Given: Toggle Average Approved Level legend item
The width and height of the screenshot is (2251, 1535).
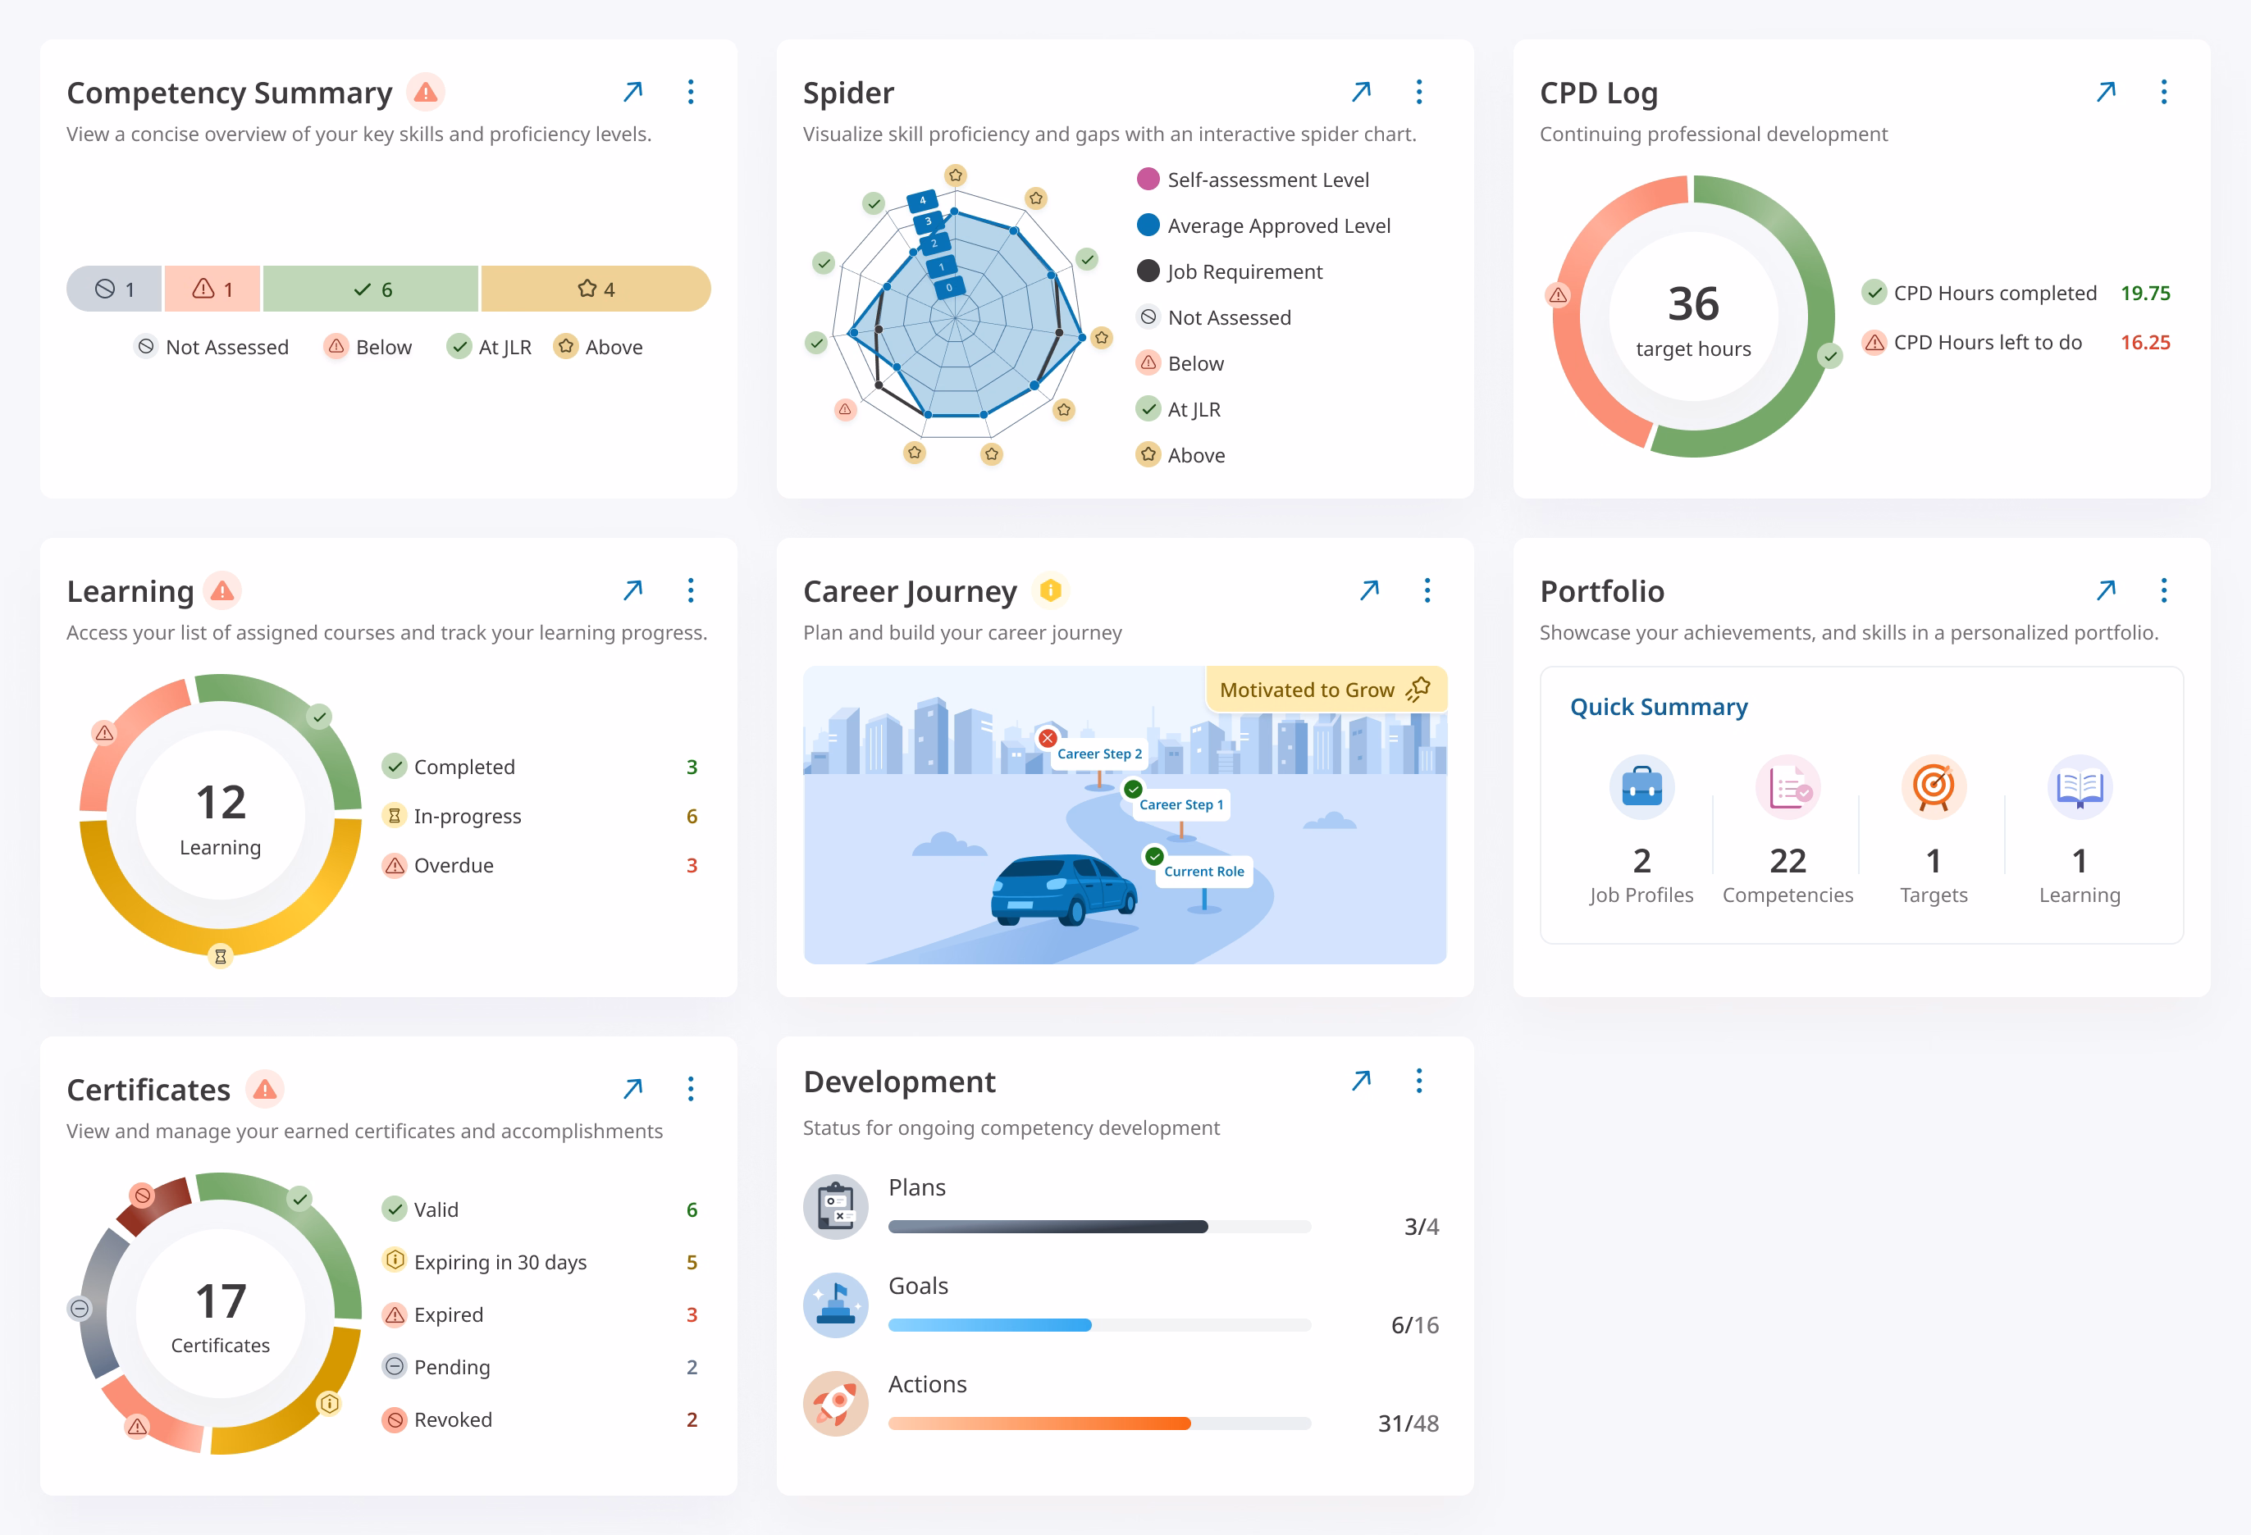Looking at the screenshot, I should click(x=1263, y=225).
